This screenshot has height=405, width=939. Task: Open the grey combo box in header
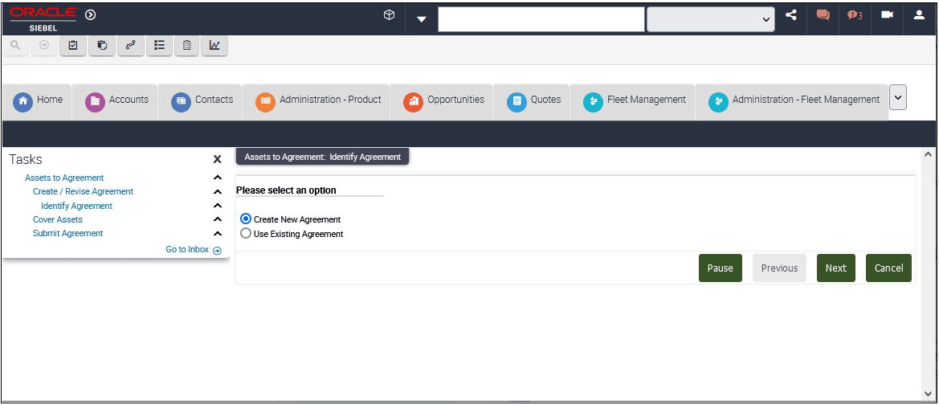coord(711,19)
